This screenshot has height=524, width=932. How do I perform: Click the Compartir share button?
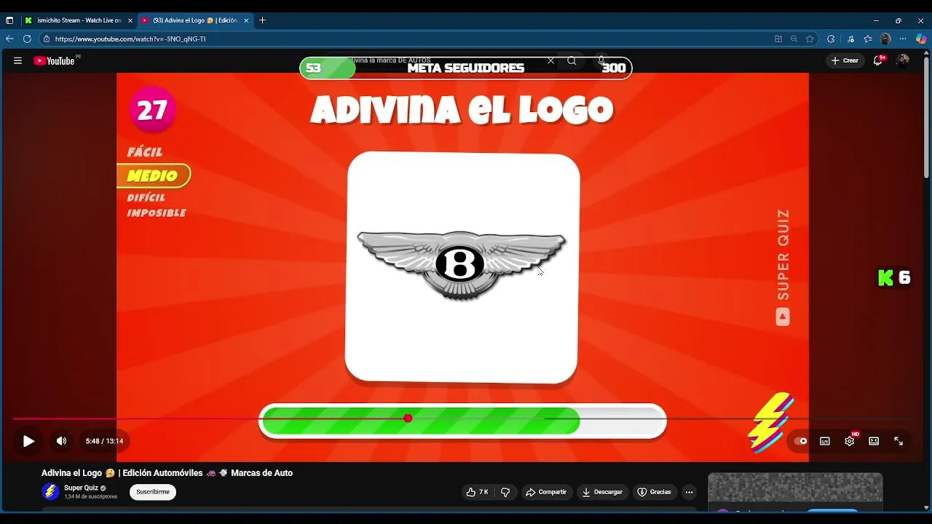pyautogui.click(x=547, y=492)
